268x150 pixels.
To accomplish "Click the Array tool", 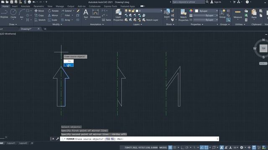I will pos(66,20).
